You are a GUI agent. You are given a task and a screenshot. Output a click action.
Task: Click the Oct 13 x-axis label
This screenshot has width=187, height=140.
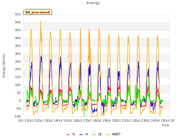tap(43, 120)
